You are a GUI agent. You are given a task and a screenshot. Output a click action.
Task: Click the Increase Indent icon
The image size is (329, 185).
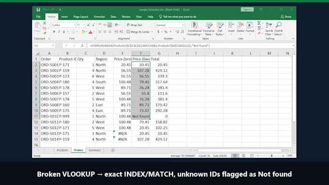pyautogui.click(x=121, y=32)
